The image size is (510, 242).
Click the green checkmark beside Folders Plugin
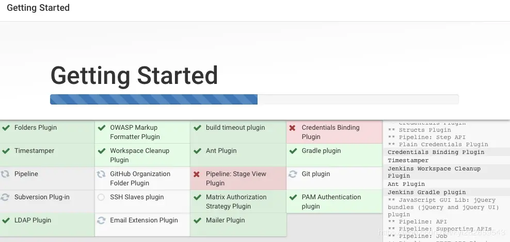click(6, 128)
